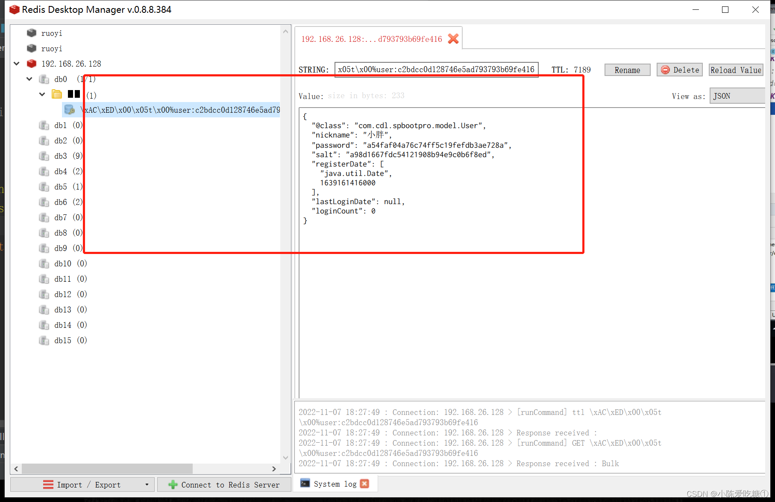This screenshot has width=775, height=502.
Task: Click the db2 database icon
Action: (44, 140)
